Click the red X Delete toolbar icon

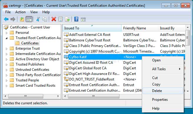(x=54, y=19)
